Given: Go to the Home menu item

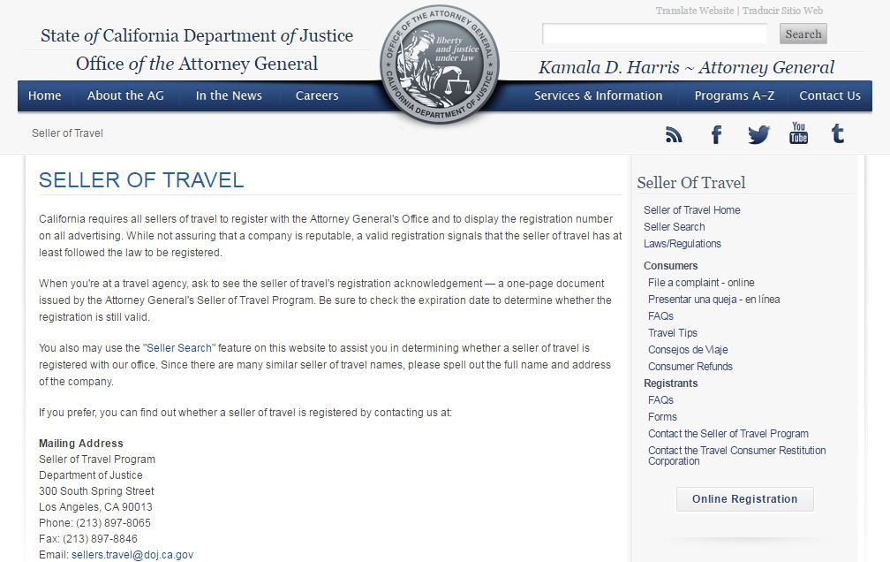Looking at the screenshot, I should [45, 95].
